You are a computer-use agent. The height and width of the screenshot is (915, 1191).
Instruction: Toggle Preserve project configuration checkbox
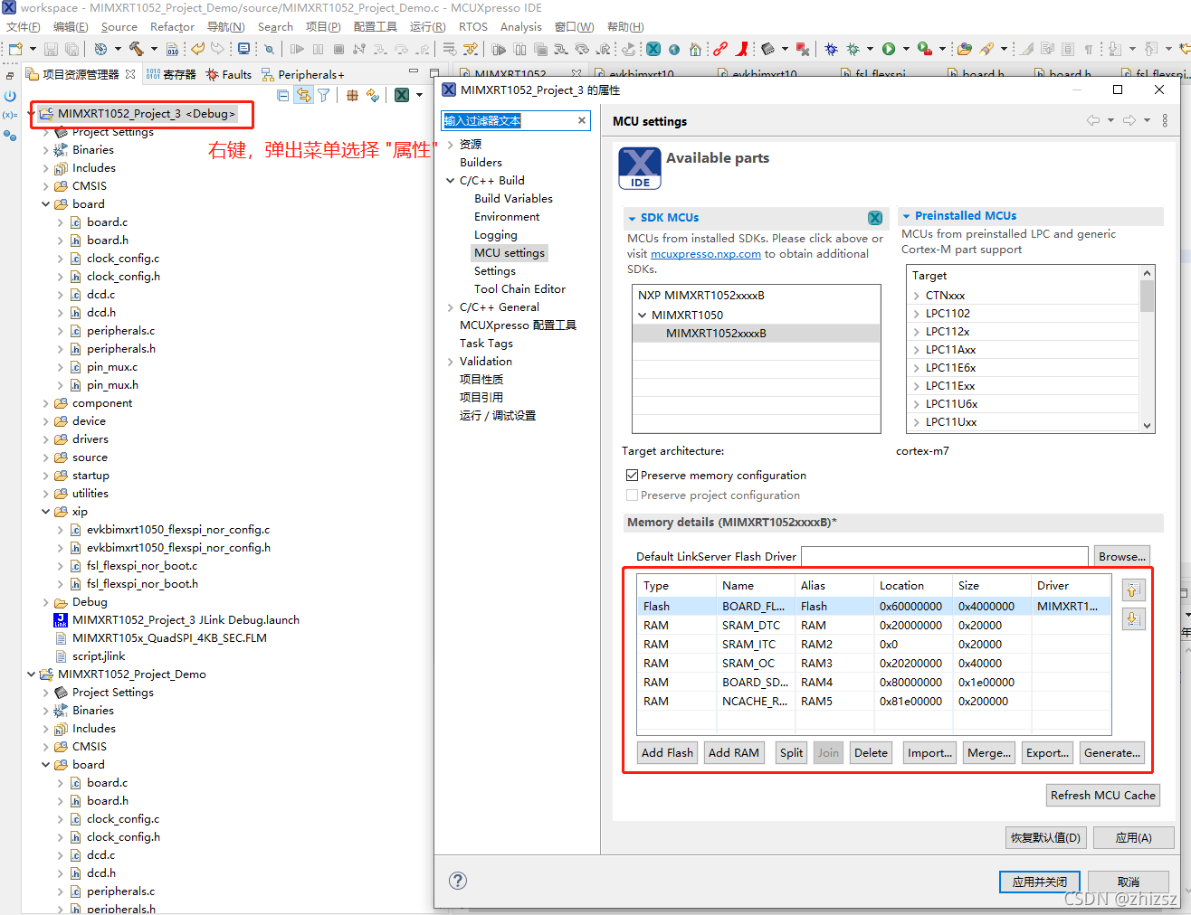click(632, 495)
